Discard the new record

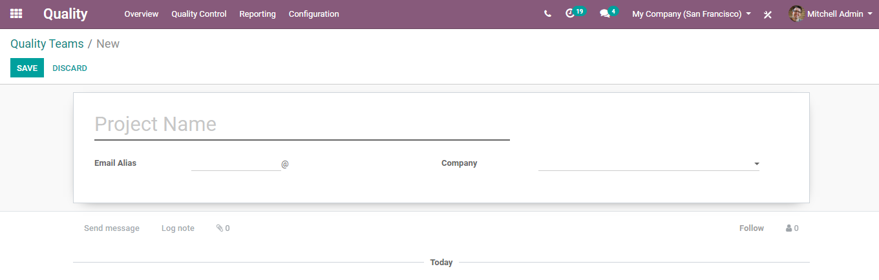70,68
